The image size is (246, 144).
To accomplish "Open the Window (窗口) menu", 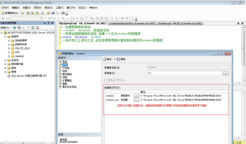I will [x=71, y=8].
